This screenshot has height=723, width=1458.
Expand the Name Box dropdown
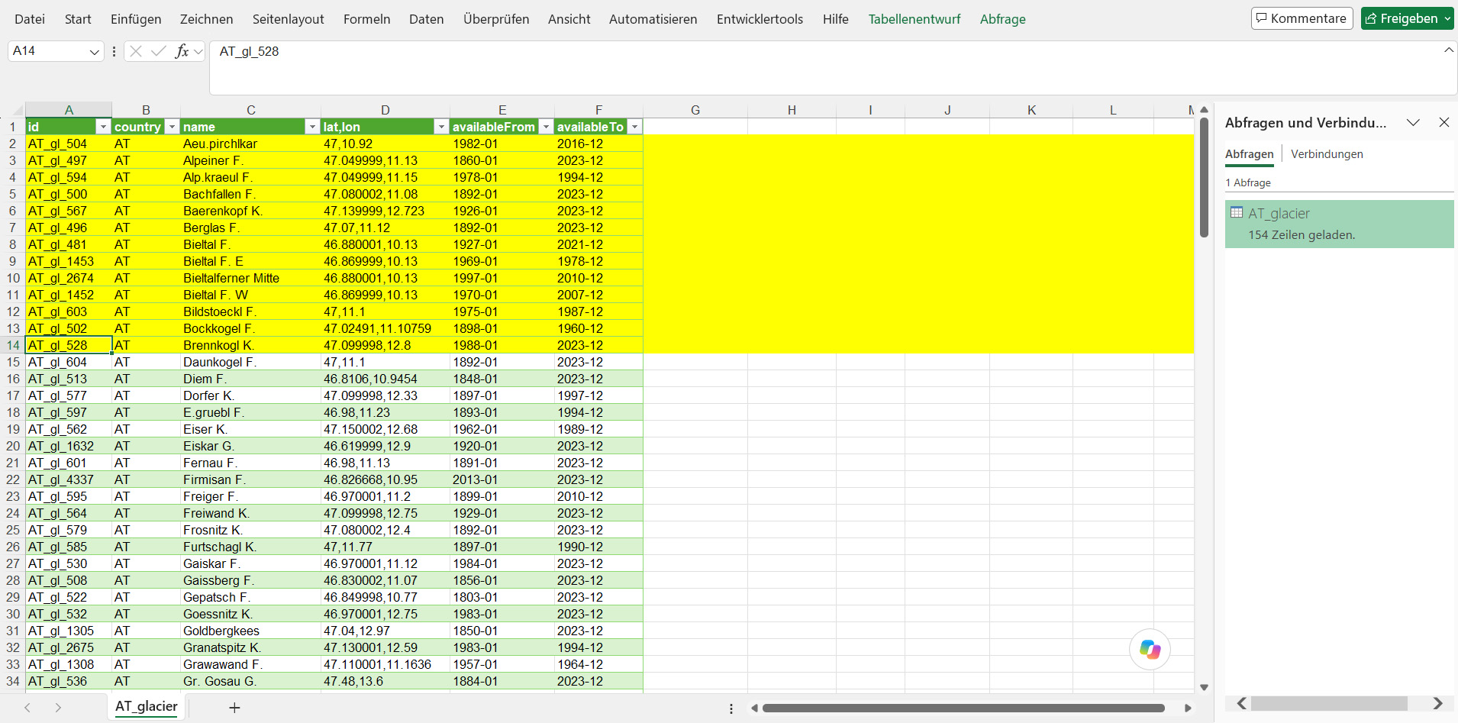point(94,51)
